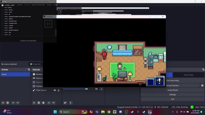The width and height of the screenshot is (205, 115).
Task: Float the Controls dock using popout icon
Action: pyautogui.click(x=203, y=70)
